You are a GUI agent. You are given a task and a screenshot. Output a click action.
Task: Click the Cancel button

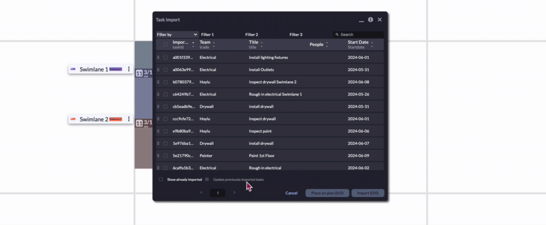(x=292, y=193)
